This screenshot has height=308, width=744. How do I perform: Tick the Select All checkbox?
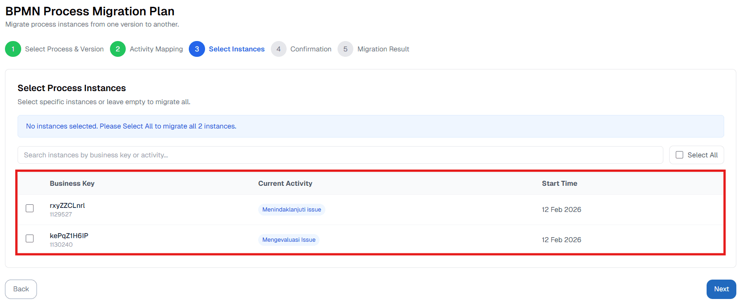[x=680, y=155]
